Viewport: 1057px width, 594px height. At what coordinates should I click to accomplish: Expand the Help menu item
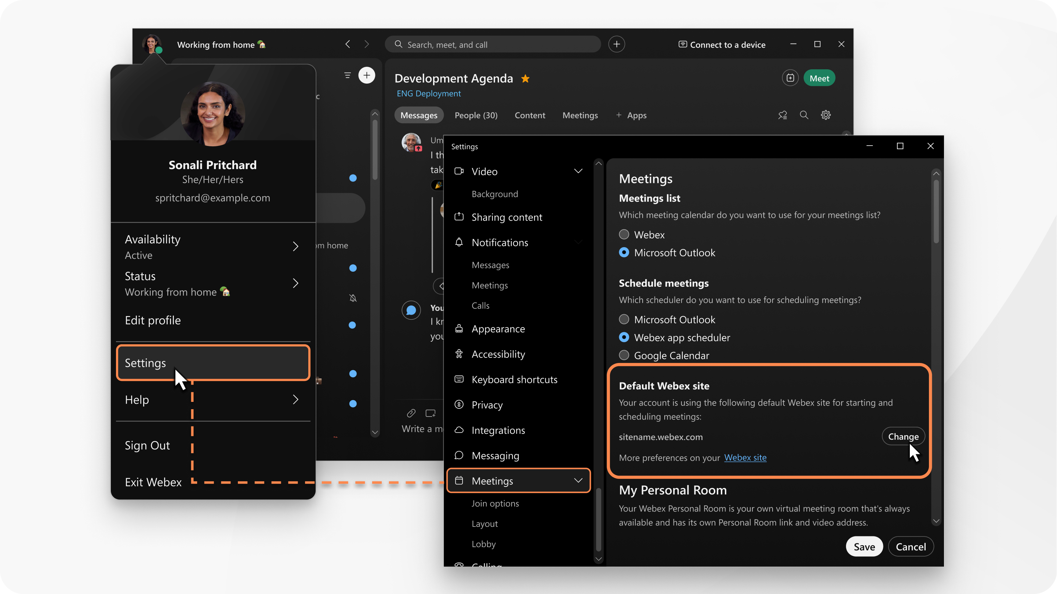(295, 400)
